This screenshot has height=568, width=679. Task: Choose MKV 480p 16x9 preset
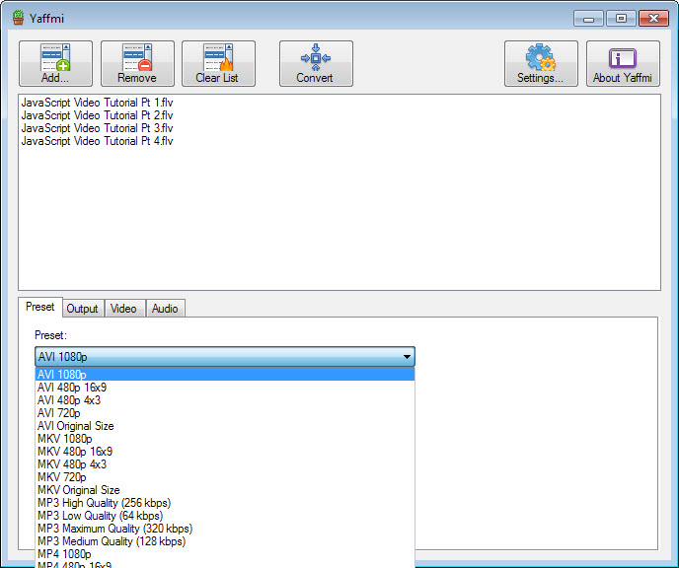pyautogui.click(x=225, y=452)
